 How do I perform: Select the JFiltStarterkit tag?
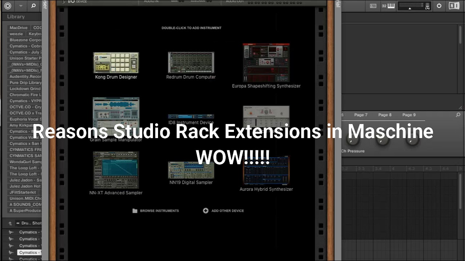(23, 192)
